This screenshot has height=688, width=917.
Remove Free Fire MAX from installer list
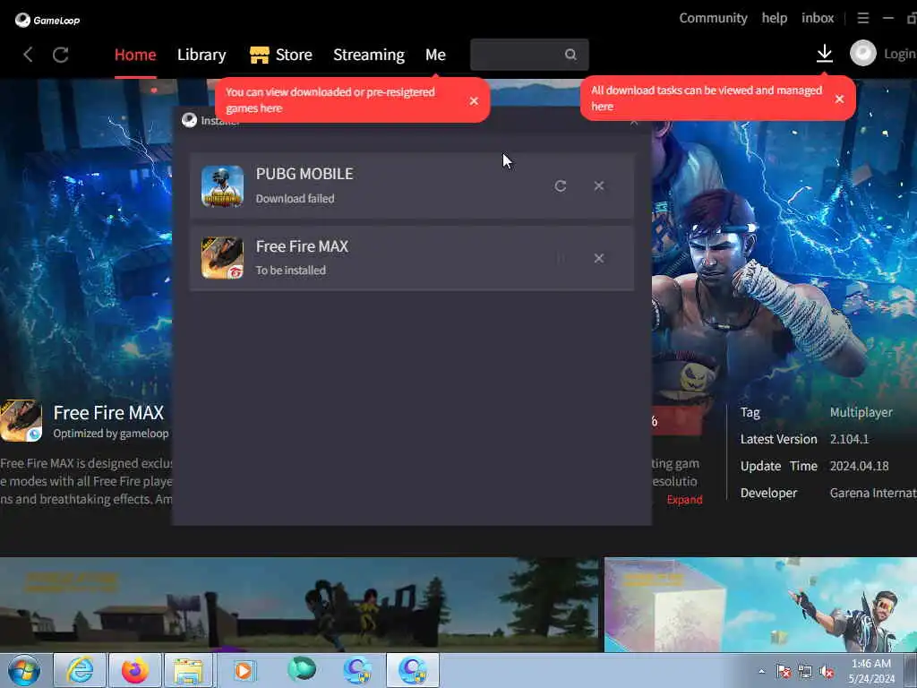(599, 258)
